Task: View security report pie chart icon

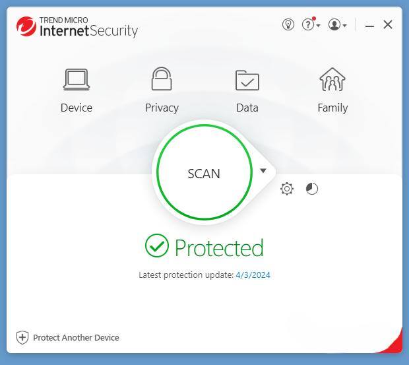Action: tap(312, 189)
